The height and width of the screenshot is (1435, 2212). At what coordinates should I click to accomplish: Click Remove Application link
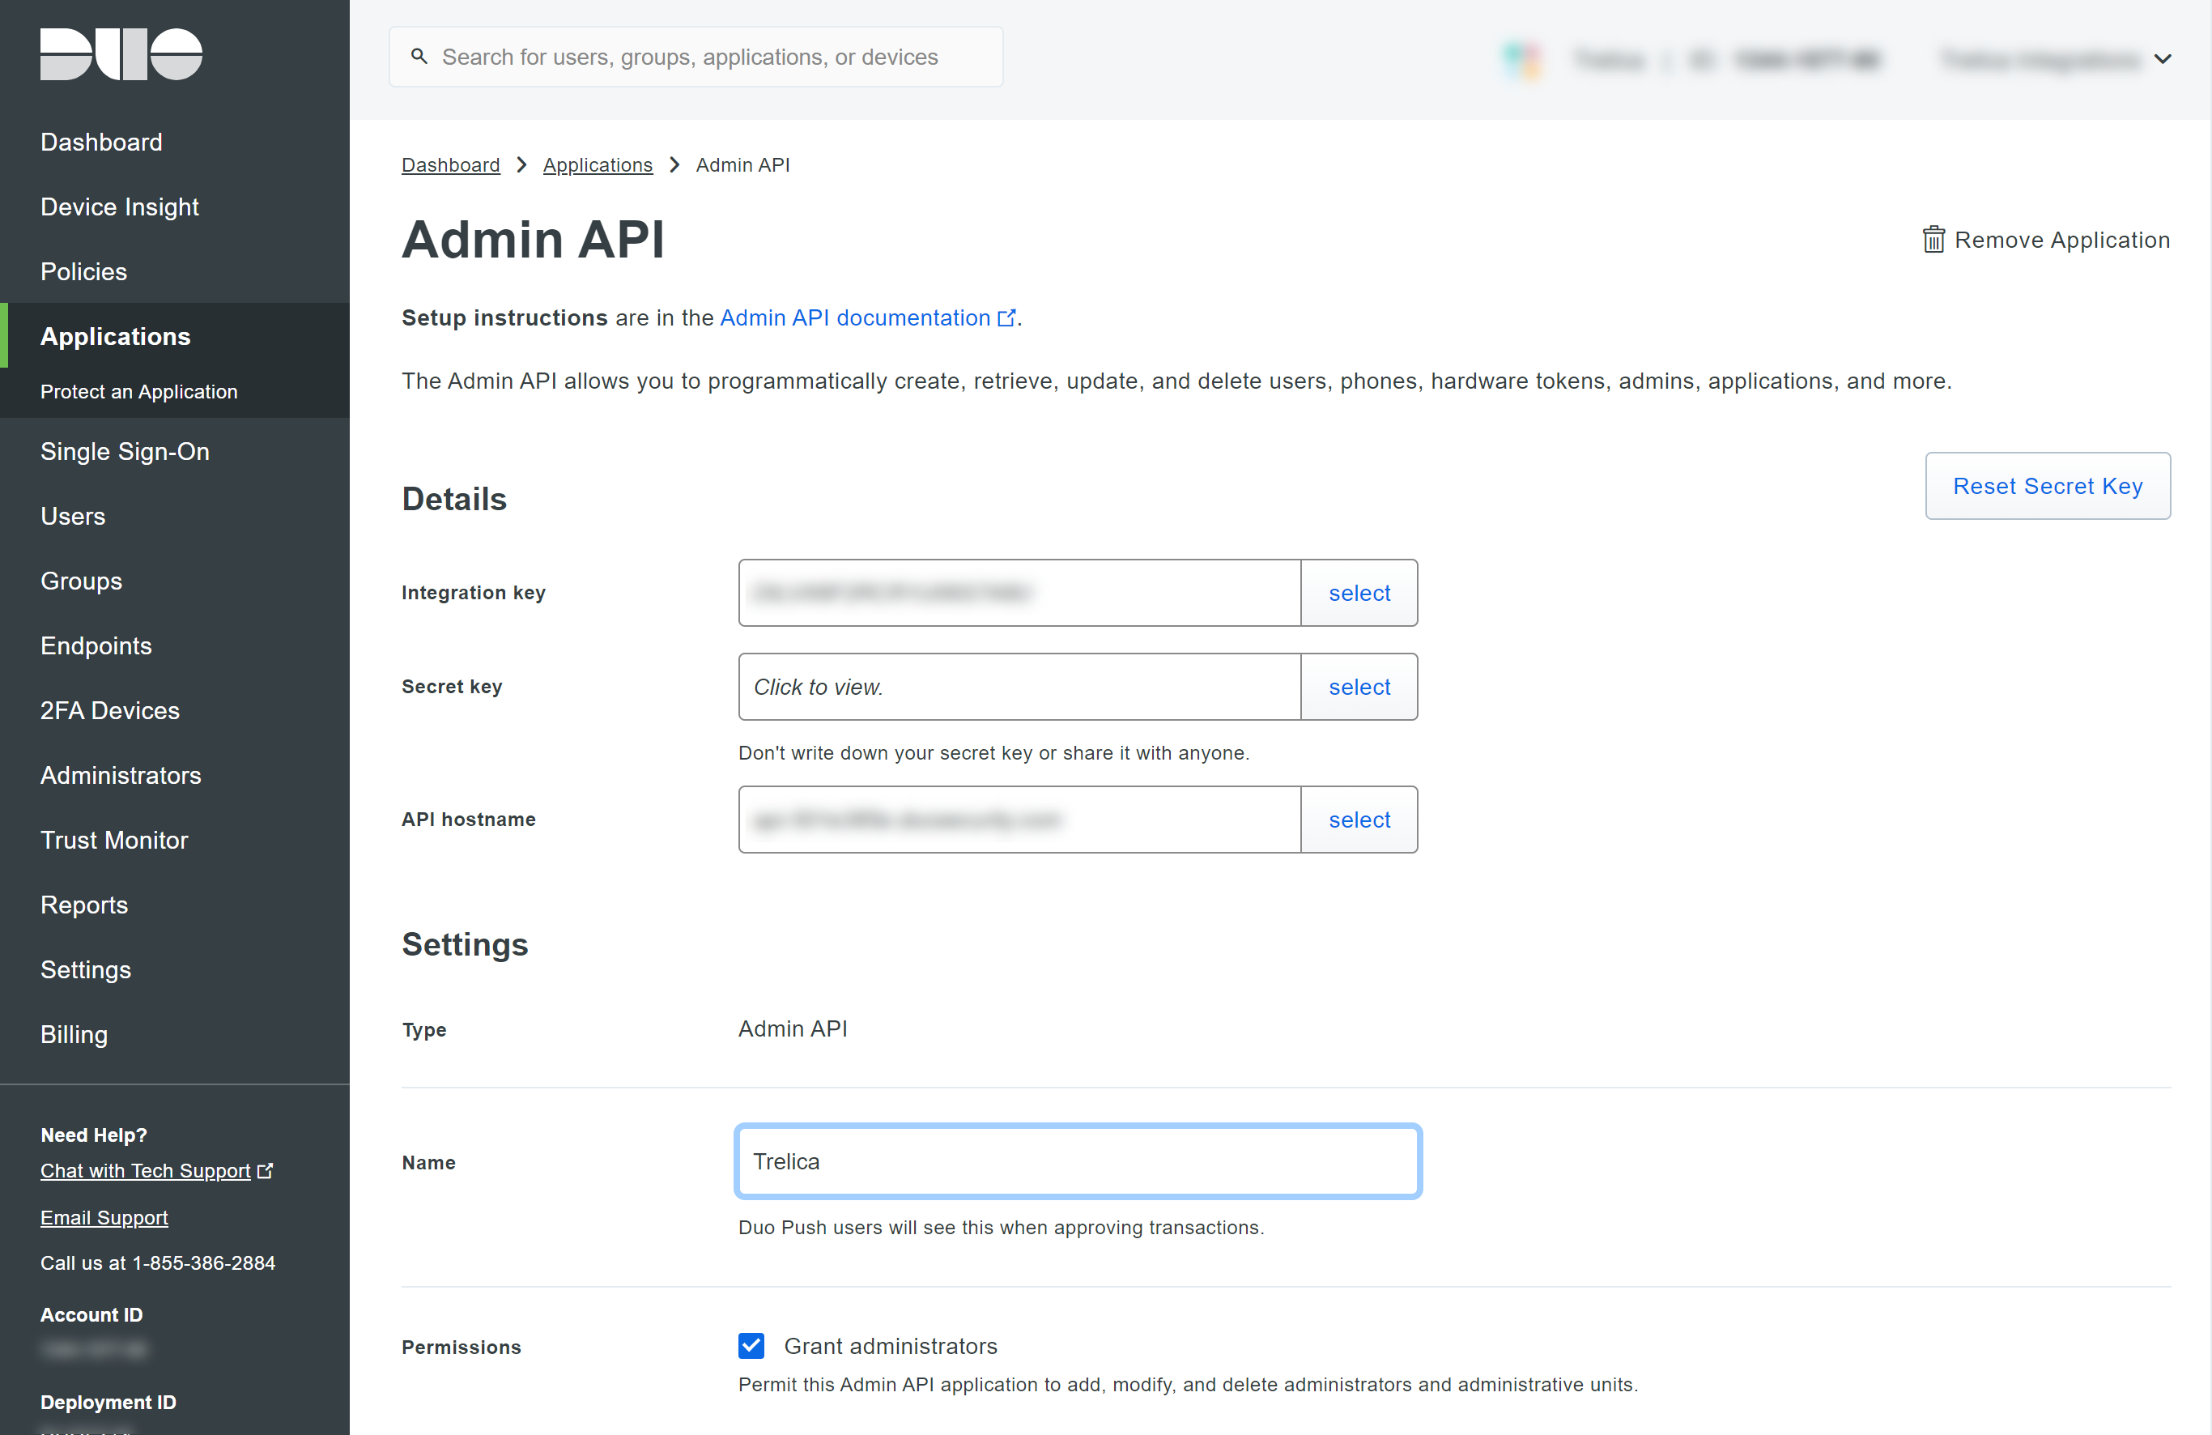click(2046, 240)
